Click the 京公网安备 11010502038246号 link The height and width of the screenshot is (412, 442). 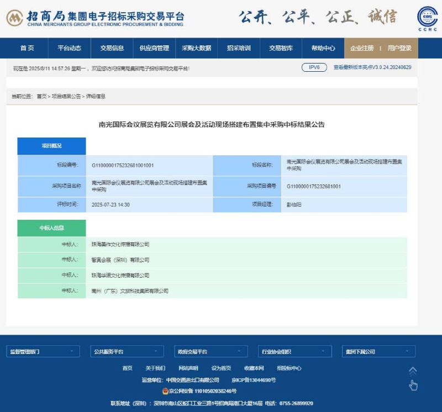click(x=203, y=391)
